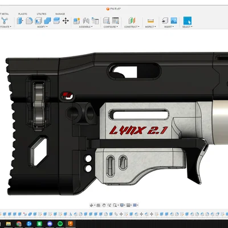Screen dimensions: 228x228
Task: Click the Insert derive icon
Action: tap(165, 21)
